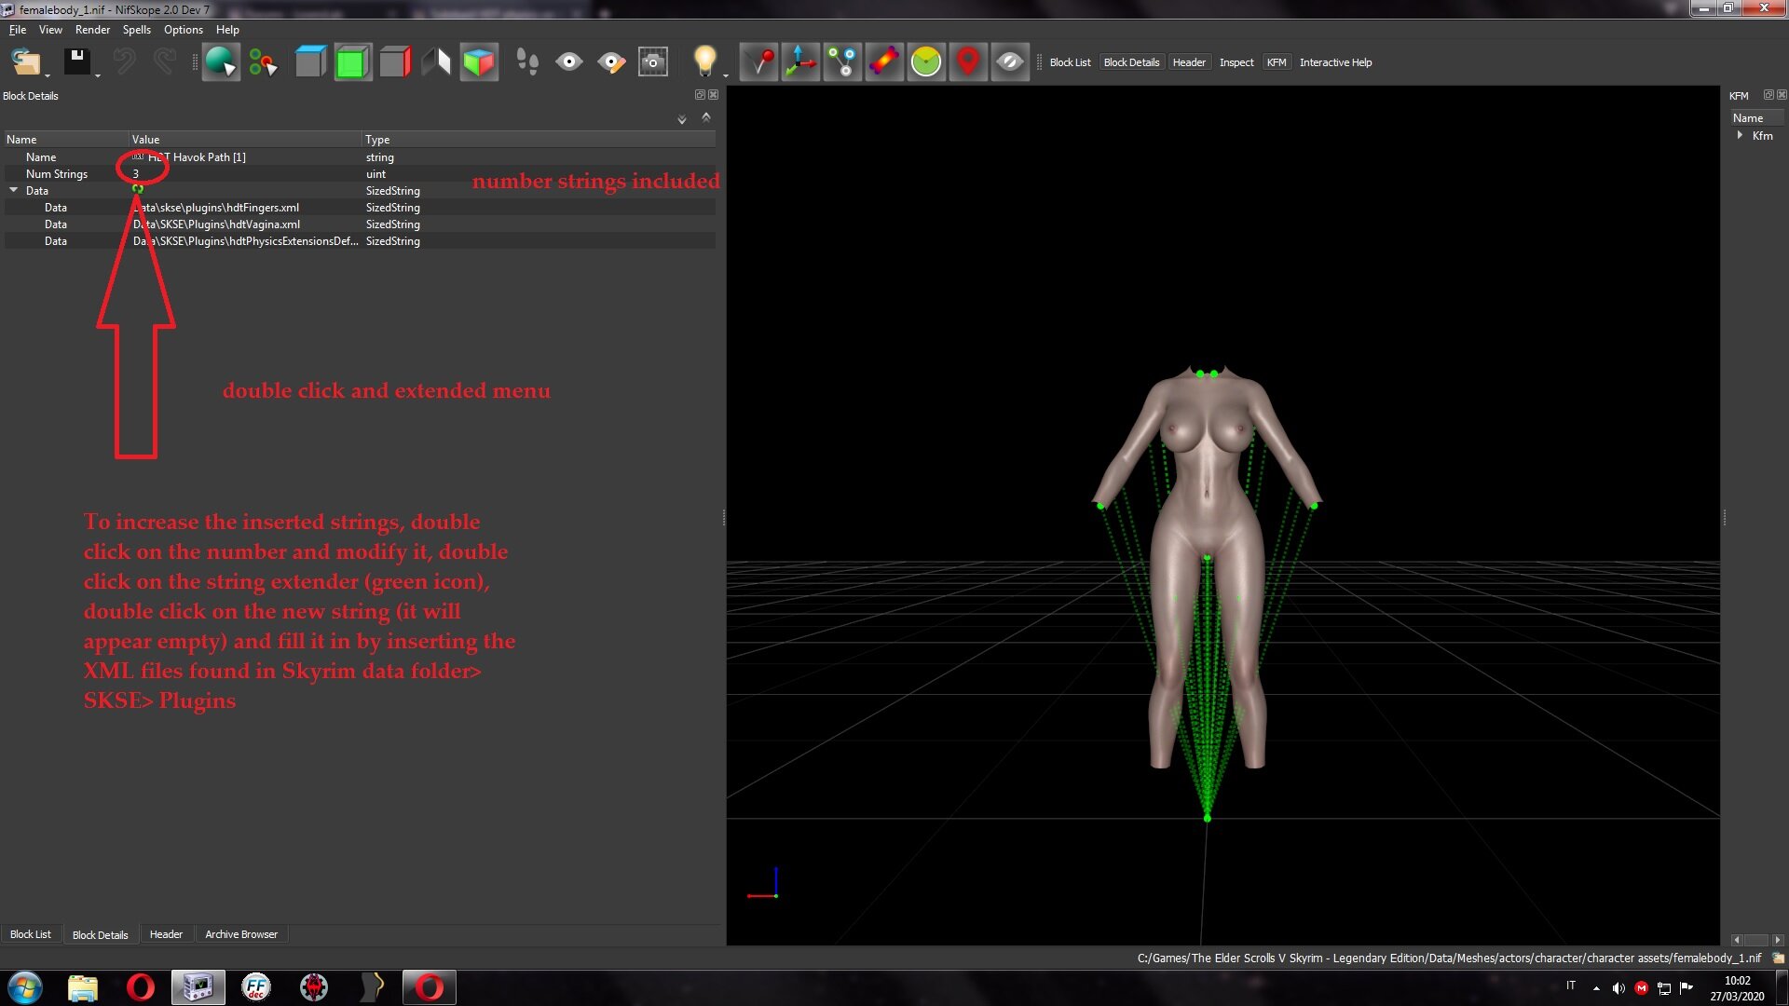
Task: Open the Windows Start button
Action: coord(25,987)
